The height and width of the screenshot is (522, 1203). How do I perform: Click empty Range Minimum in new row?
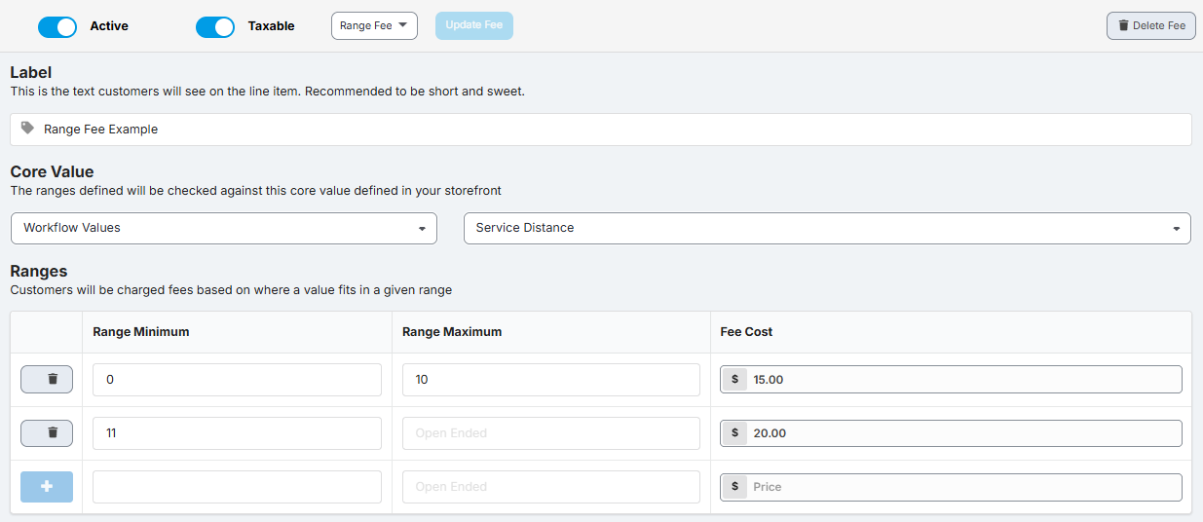[x=237, y=487]
